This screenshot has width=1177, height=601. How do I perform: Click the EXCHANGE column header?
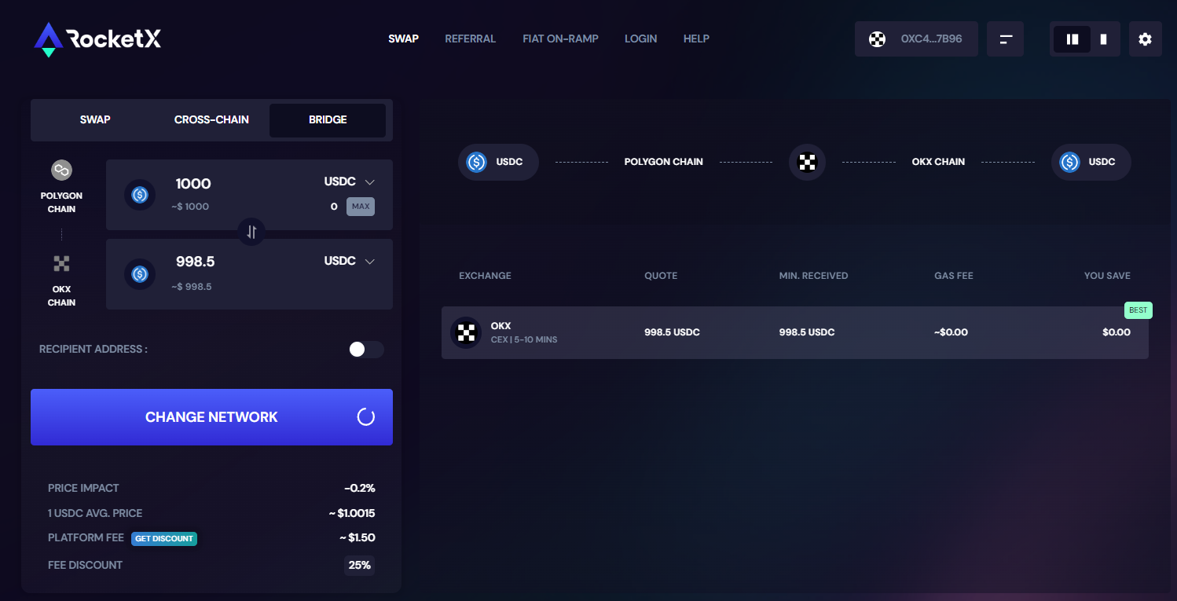(485, 276)
